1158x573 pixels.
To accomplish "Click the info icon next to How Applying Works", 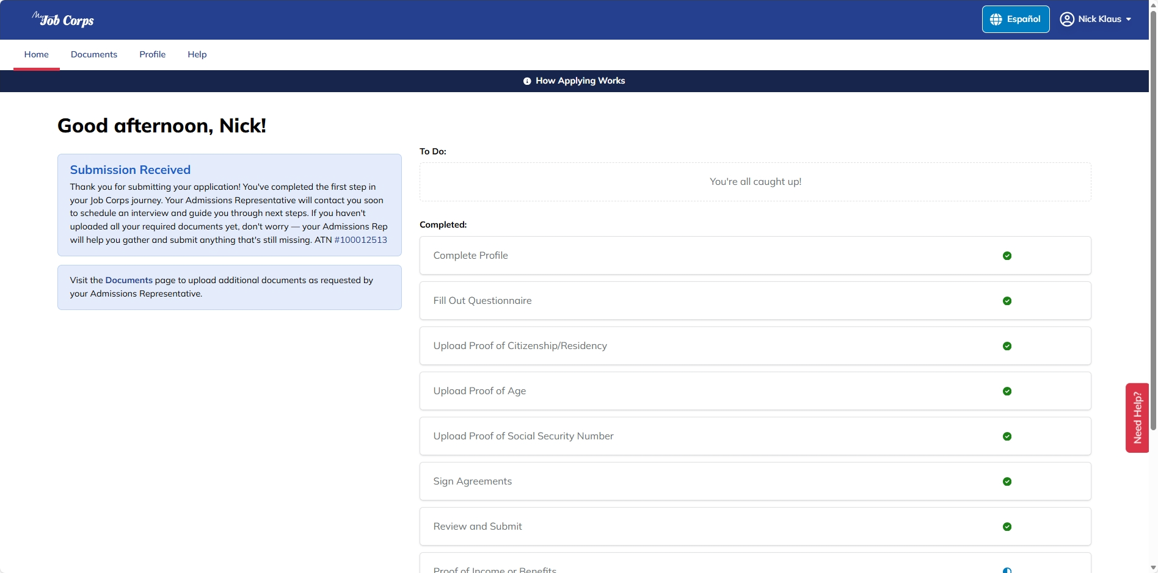I will (x=527, y=81).
